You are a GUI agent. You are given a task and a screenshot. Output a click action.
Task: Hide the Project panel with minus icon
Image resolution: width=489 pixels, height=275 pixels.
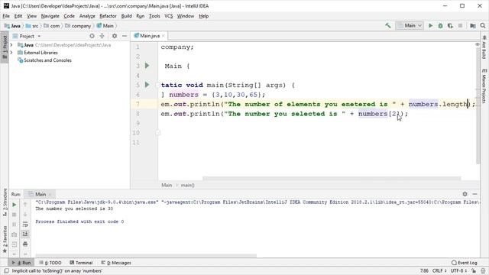point(124,36)
